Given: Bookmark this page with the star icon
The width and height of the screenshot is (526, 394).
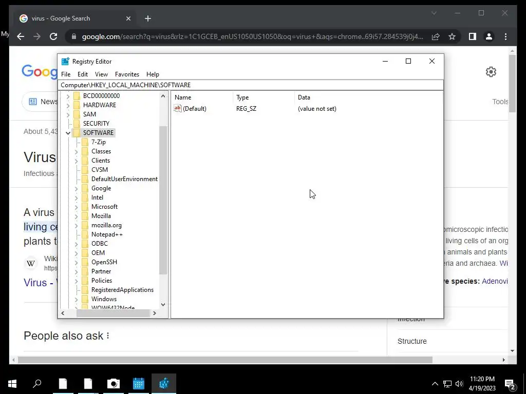Looking at the screenshot, I should [x=452, y=36].
